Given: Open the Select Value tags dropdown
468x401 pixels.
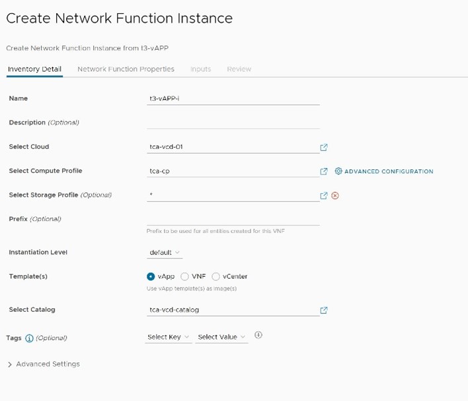Looking at the screenshot, I should click(x=221, y=337).
